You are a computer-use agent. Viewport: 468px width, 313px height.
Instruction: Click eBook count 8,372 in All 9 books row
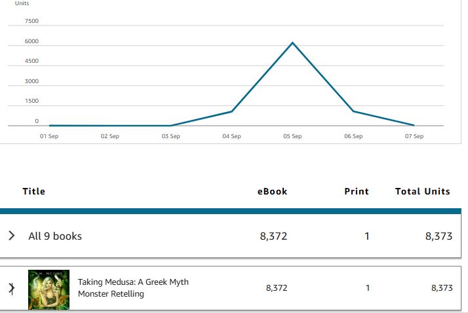273,236
